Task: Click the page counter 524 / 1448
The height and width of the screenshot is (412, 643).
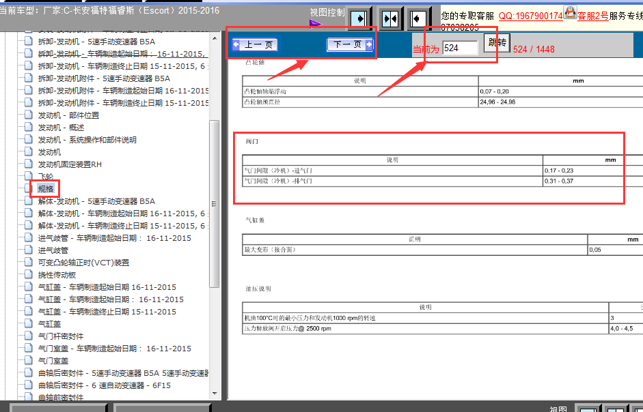Action: click(534, 49)
